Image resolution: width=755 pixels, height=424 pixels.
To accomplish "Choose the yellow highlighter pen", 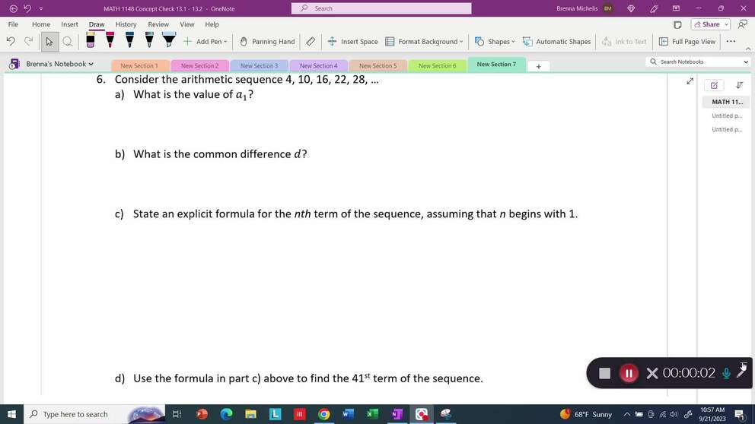I will [x=91, y=41].
